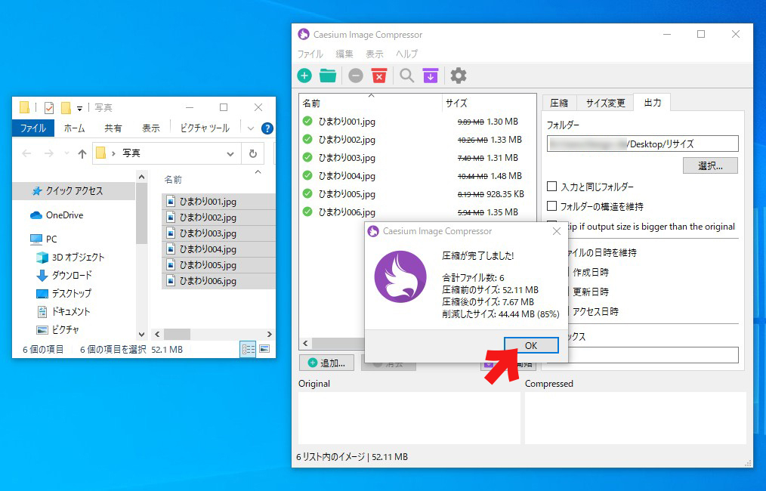
Task: Click the up-arrow navigation icon in Explorer
Action: coord(82,154)
